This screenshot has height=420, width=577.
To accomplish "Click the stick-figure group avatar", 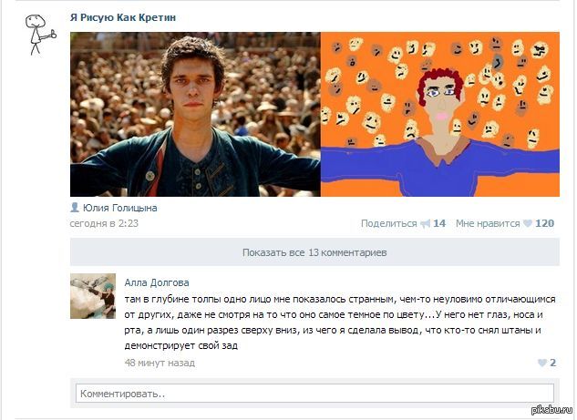I will [38, 33].
